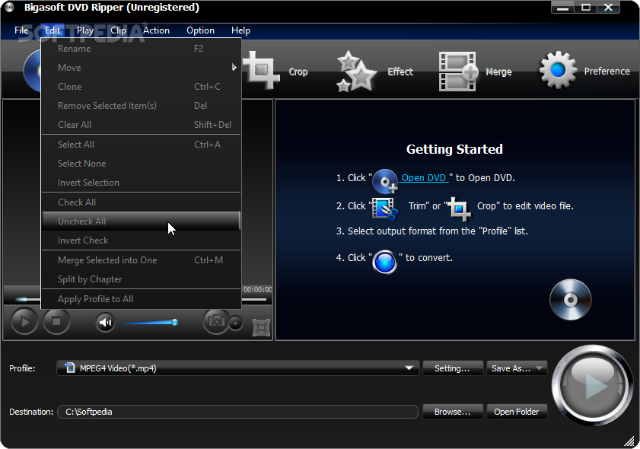Click the Crop toolbar icon

[261, 70]
